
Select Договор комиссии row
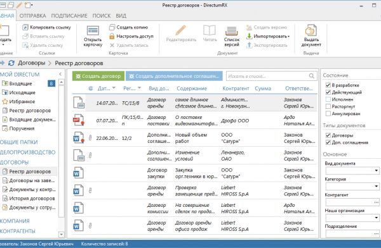coord(194,208)
